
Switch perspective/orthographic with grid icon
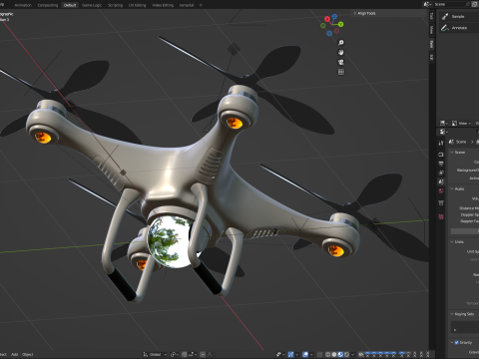(x=341, y=72)
